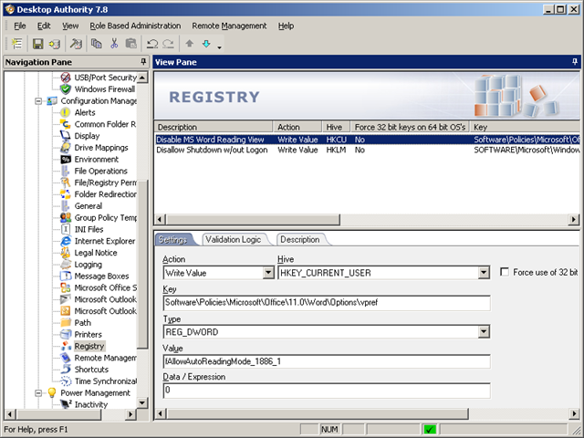Image resolution: width=584 pixels, height=438 pixels.
Task: Click the replicate/export icon next to Save
Action: pyautogui.click(x=55, y=44)
